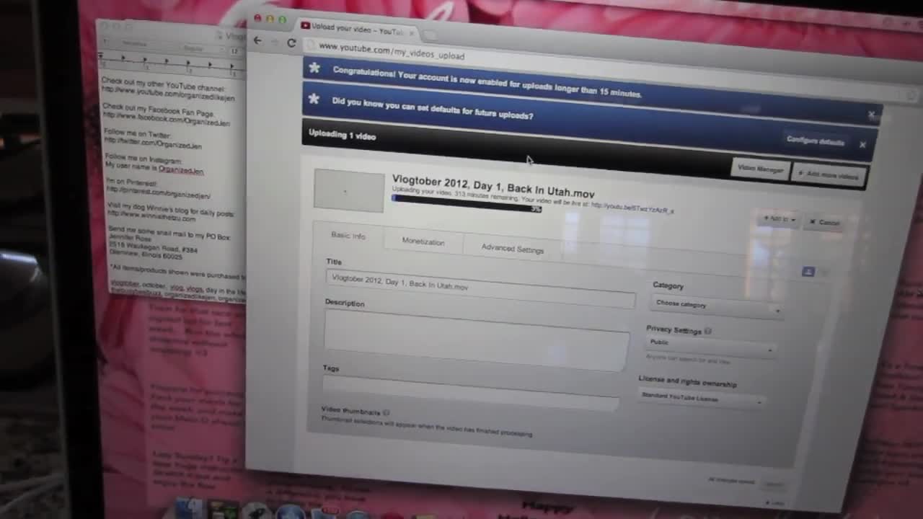Cancel the video upload
This screenshot has height=519, width=923.
click(824, 222)
